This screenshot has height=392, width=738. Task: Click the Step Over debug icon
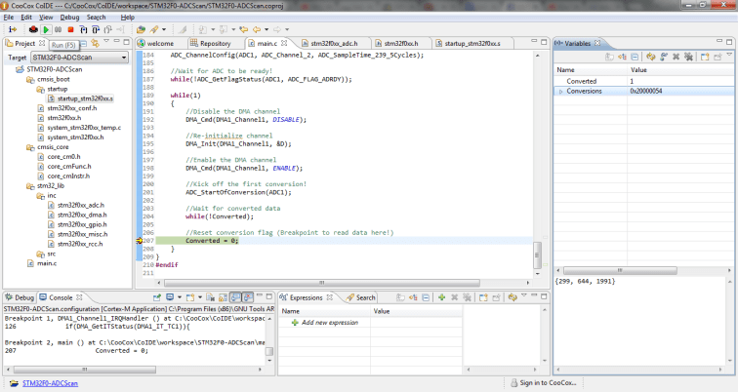coord(96,29)
